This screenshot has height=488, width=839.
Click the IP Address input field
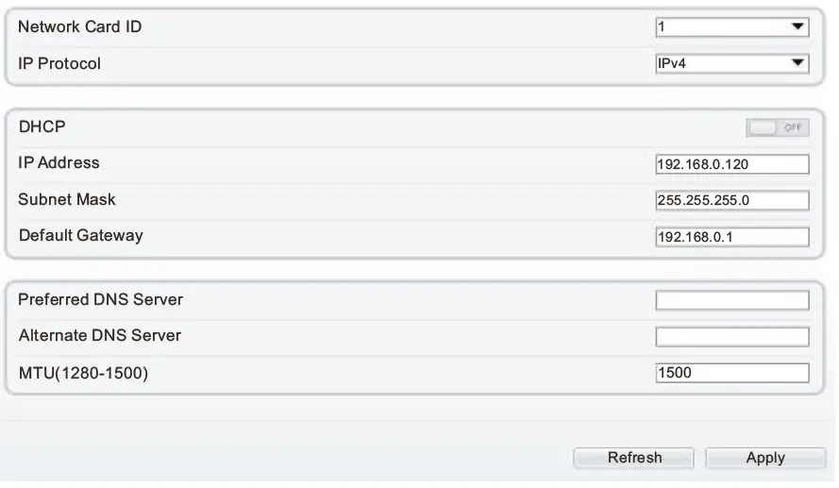732,164
